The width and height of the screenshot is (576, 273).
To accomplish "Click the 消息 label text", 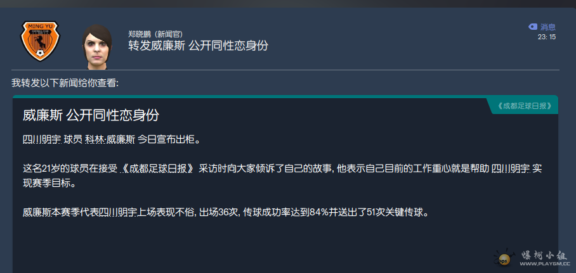I will [x=548, y=27].
